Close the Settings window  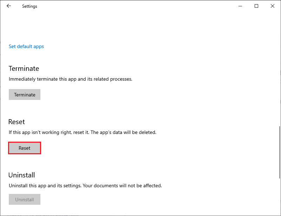(x=273, y=6)
